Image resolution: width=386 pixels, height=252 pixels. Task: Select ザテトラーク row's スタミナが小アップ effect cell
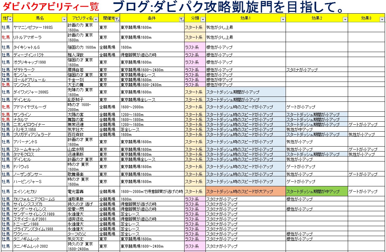click(x=317, y=70)
